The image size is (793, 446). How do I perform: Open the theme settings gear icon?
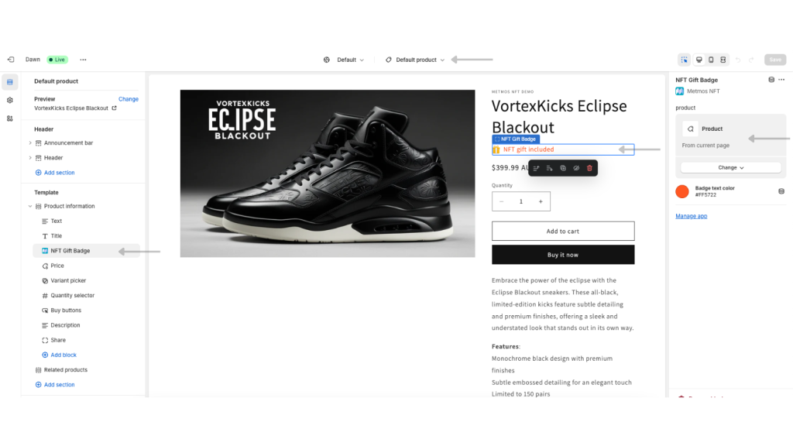click(x=9, y=100)
